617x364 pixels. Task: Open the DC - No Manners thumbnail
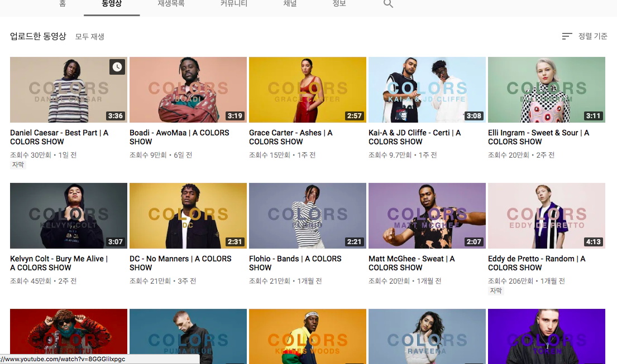[x=188, y=216]
